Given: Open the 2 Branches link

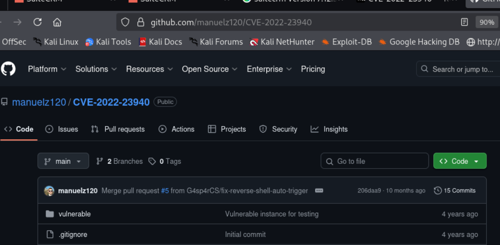Looking at the screenshot, I should 120,161.
